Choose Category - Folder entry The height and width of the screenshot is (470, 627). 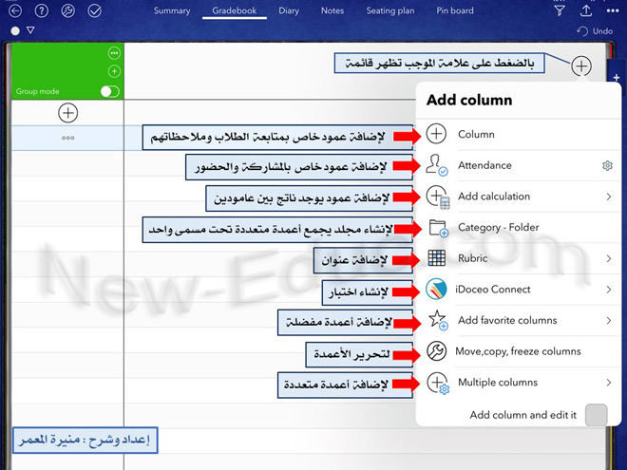point(519,228)
